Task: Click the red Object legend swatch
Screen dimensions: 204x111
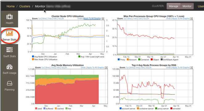Action: click(152, 59)
